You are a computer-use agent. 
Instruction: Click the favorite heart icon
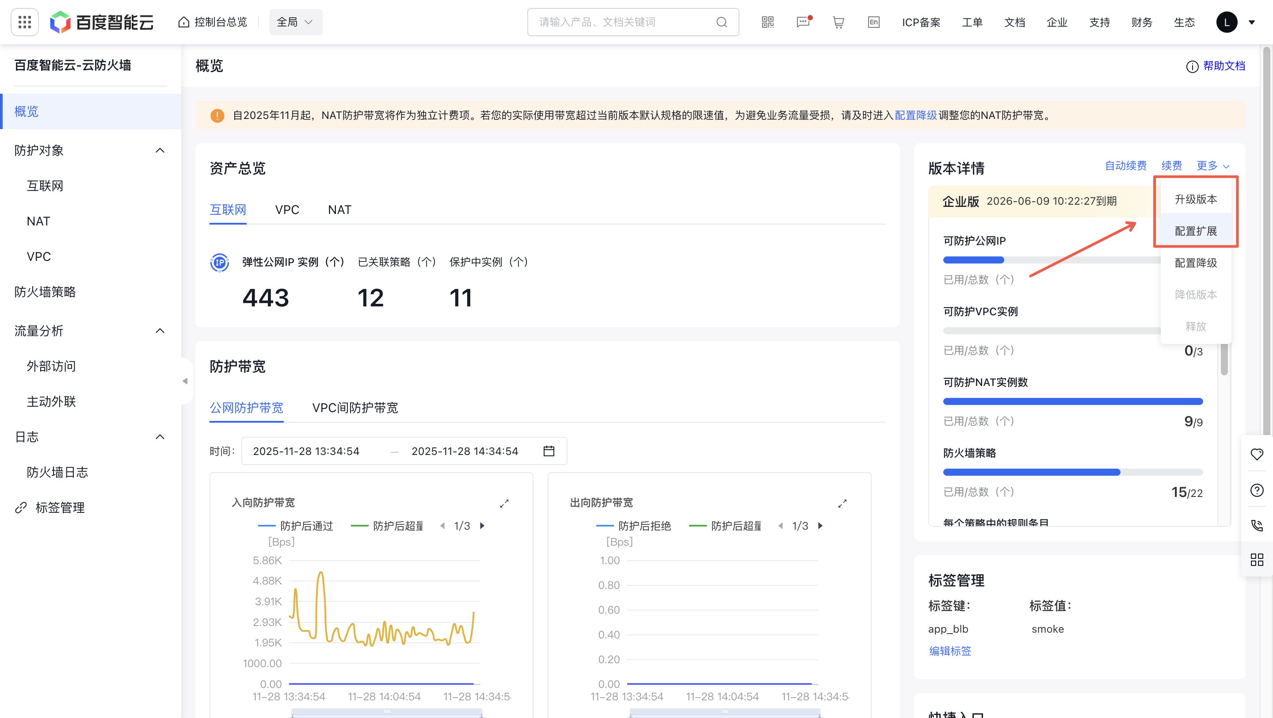coord(1257,454)
